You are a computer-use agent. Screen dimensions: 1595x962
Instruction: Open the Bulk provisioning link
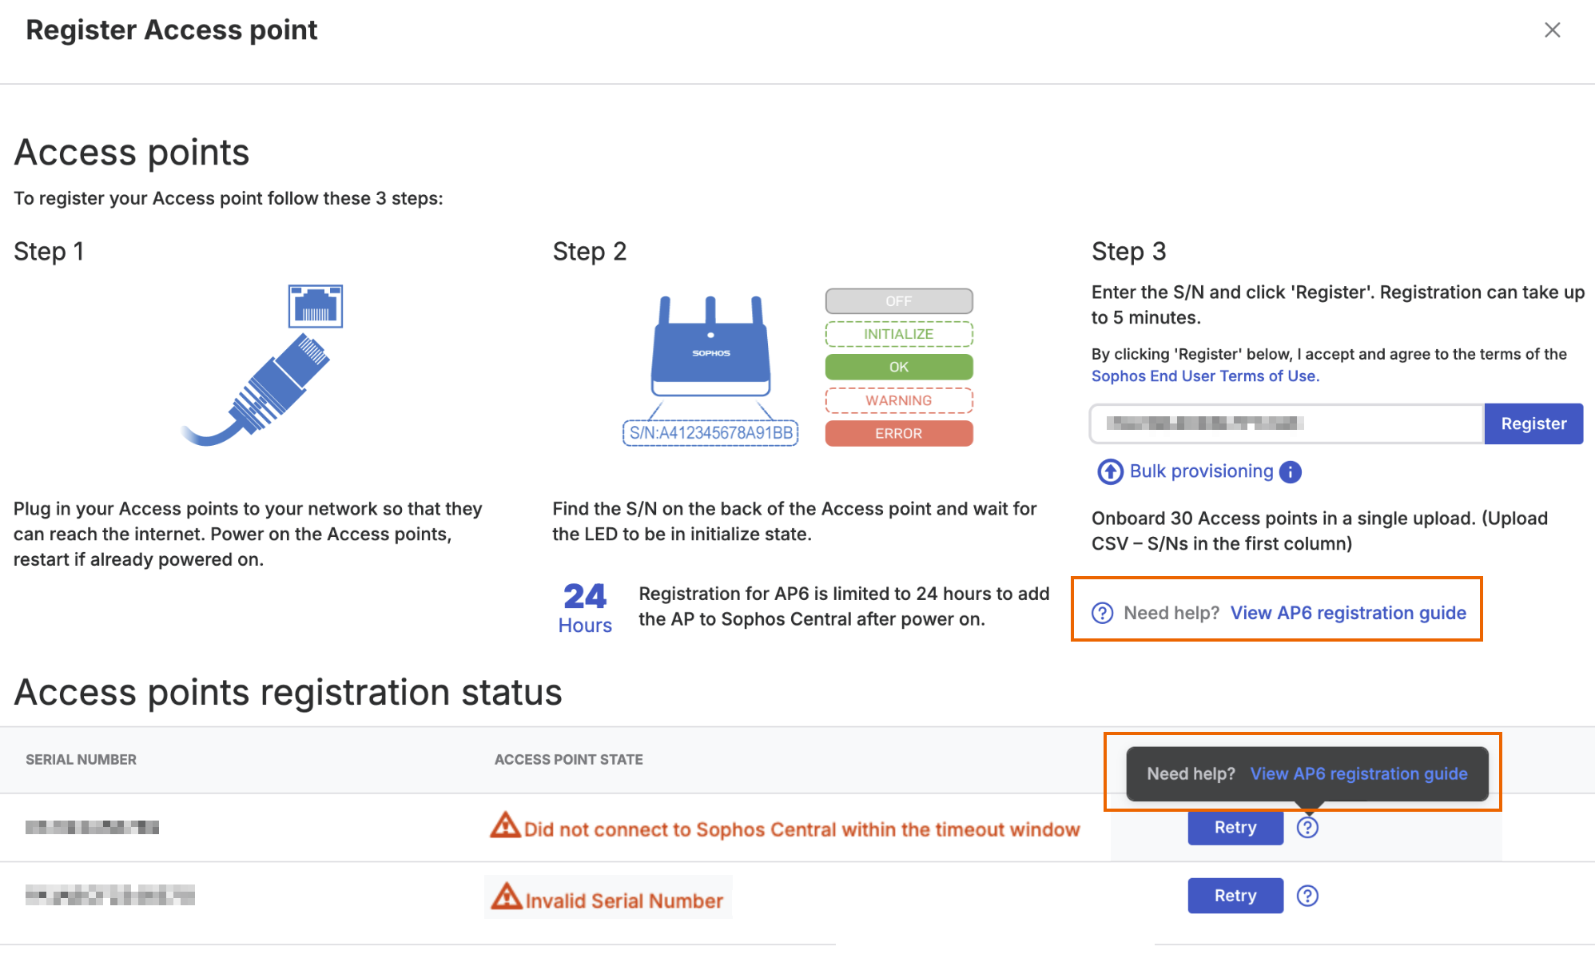1201,471
